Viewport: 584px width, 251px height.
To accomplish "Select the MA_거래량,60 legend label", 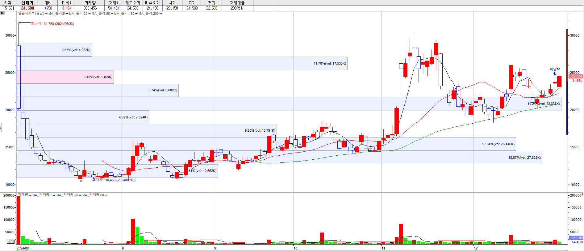I will (93, 195).
